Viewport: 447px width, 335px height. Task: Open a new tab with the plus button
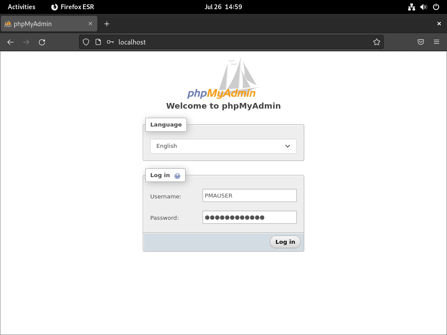[x=107, y=24]
